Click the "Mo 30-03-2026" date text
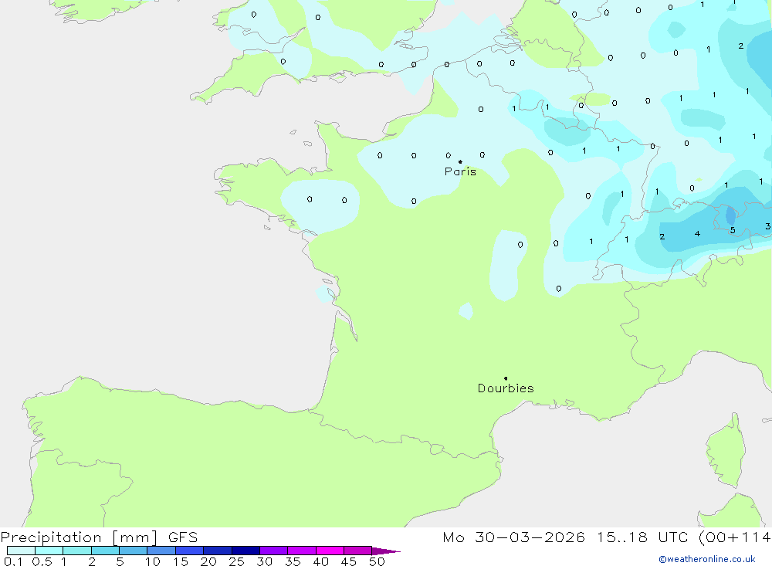Viewport: 772px width, 566px height. pos(513,537)
